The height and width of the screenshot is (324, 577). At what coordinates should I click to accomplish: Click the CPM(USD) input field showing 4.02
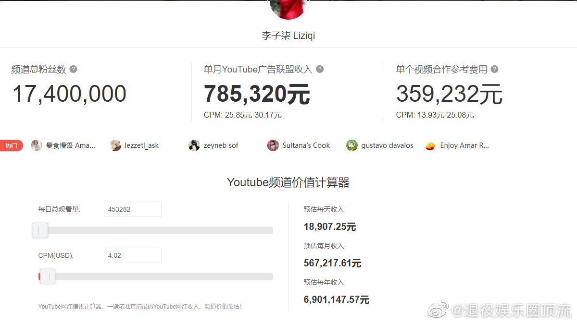133,255
